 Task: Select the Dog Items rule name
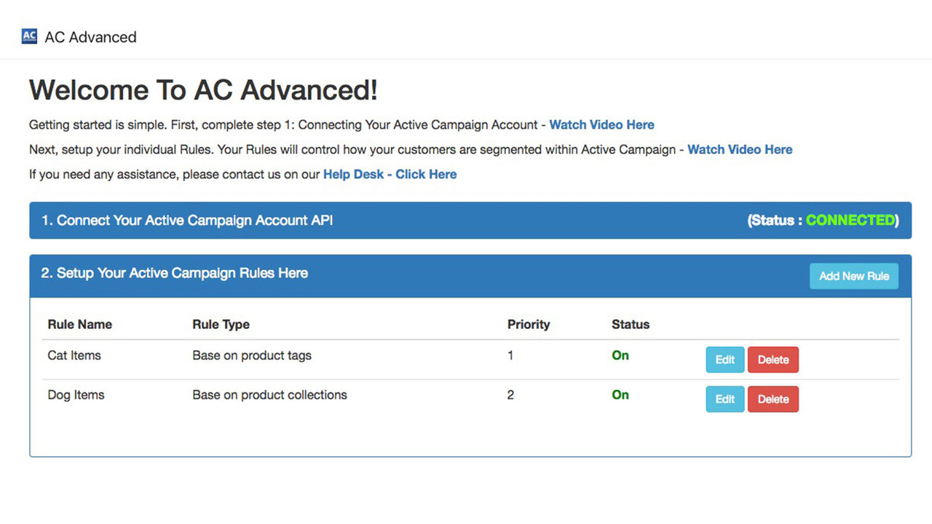[x=76, y=394]
